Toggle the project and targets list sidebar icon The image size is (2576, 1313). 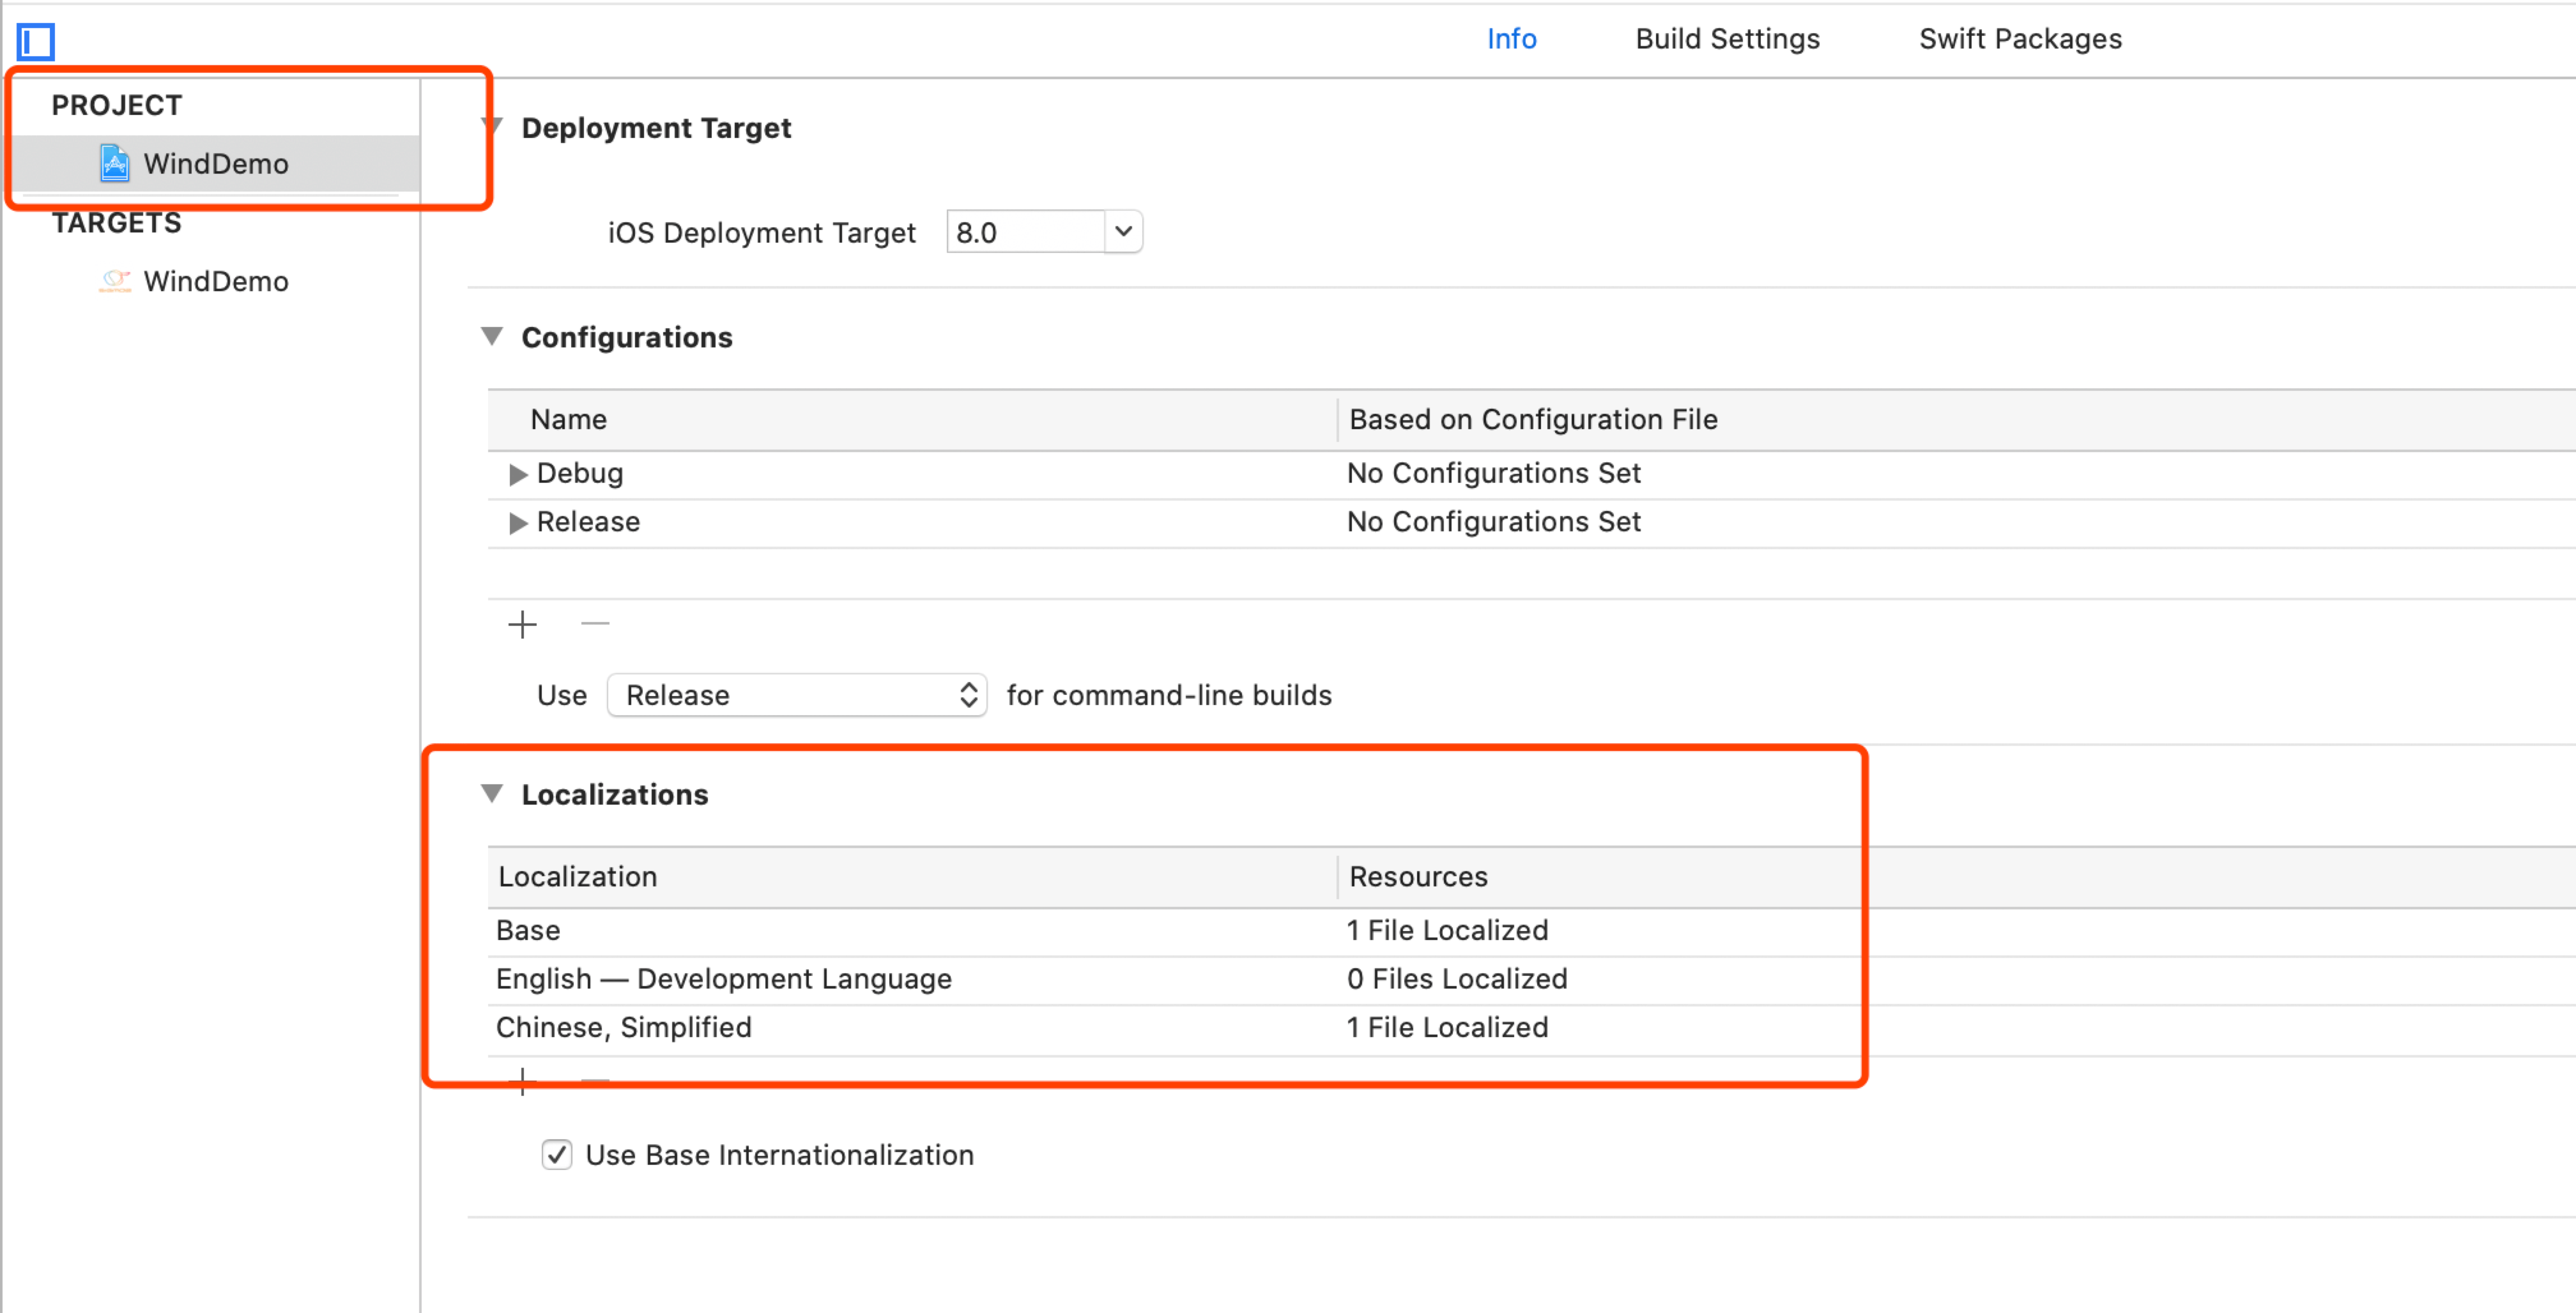(35, 42)
